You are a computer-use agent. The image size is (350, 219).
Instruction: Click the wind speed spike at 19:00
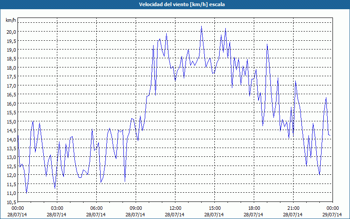click(267, 44)
